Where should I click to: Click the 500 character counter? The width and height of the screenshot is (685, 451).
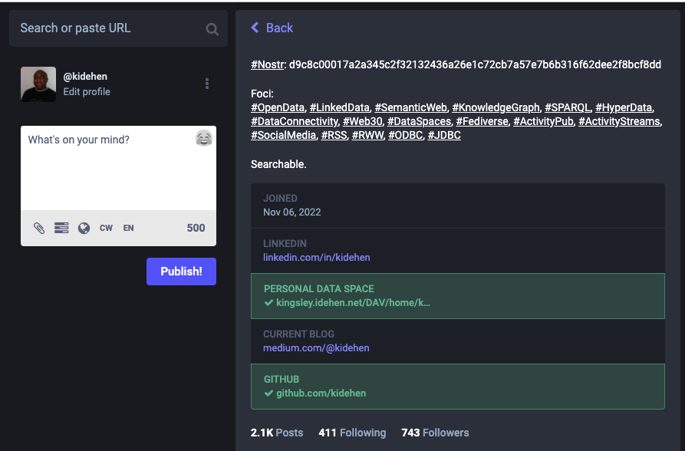pyautogui.click(x=196, y=228)
